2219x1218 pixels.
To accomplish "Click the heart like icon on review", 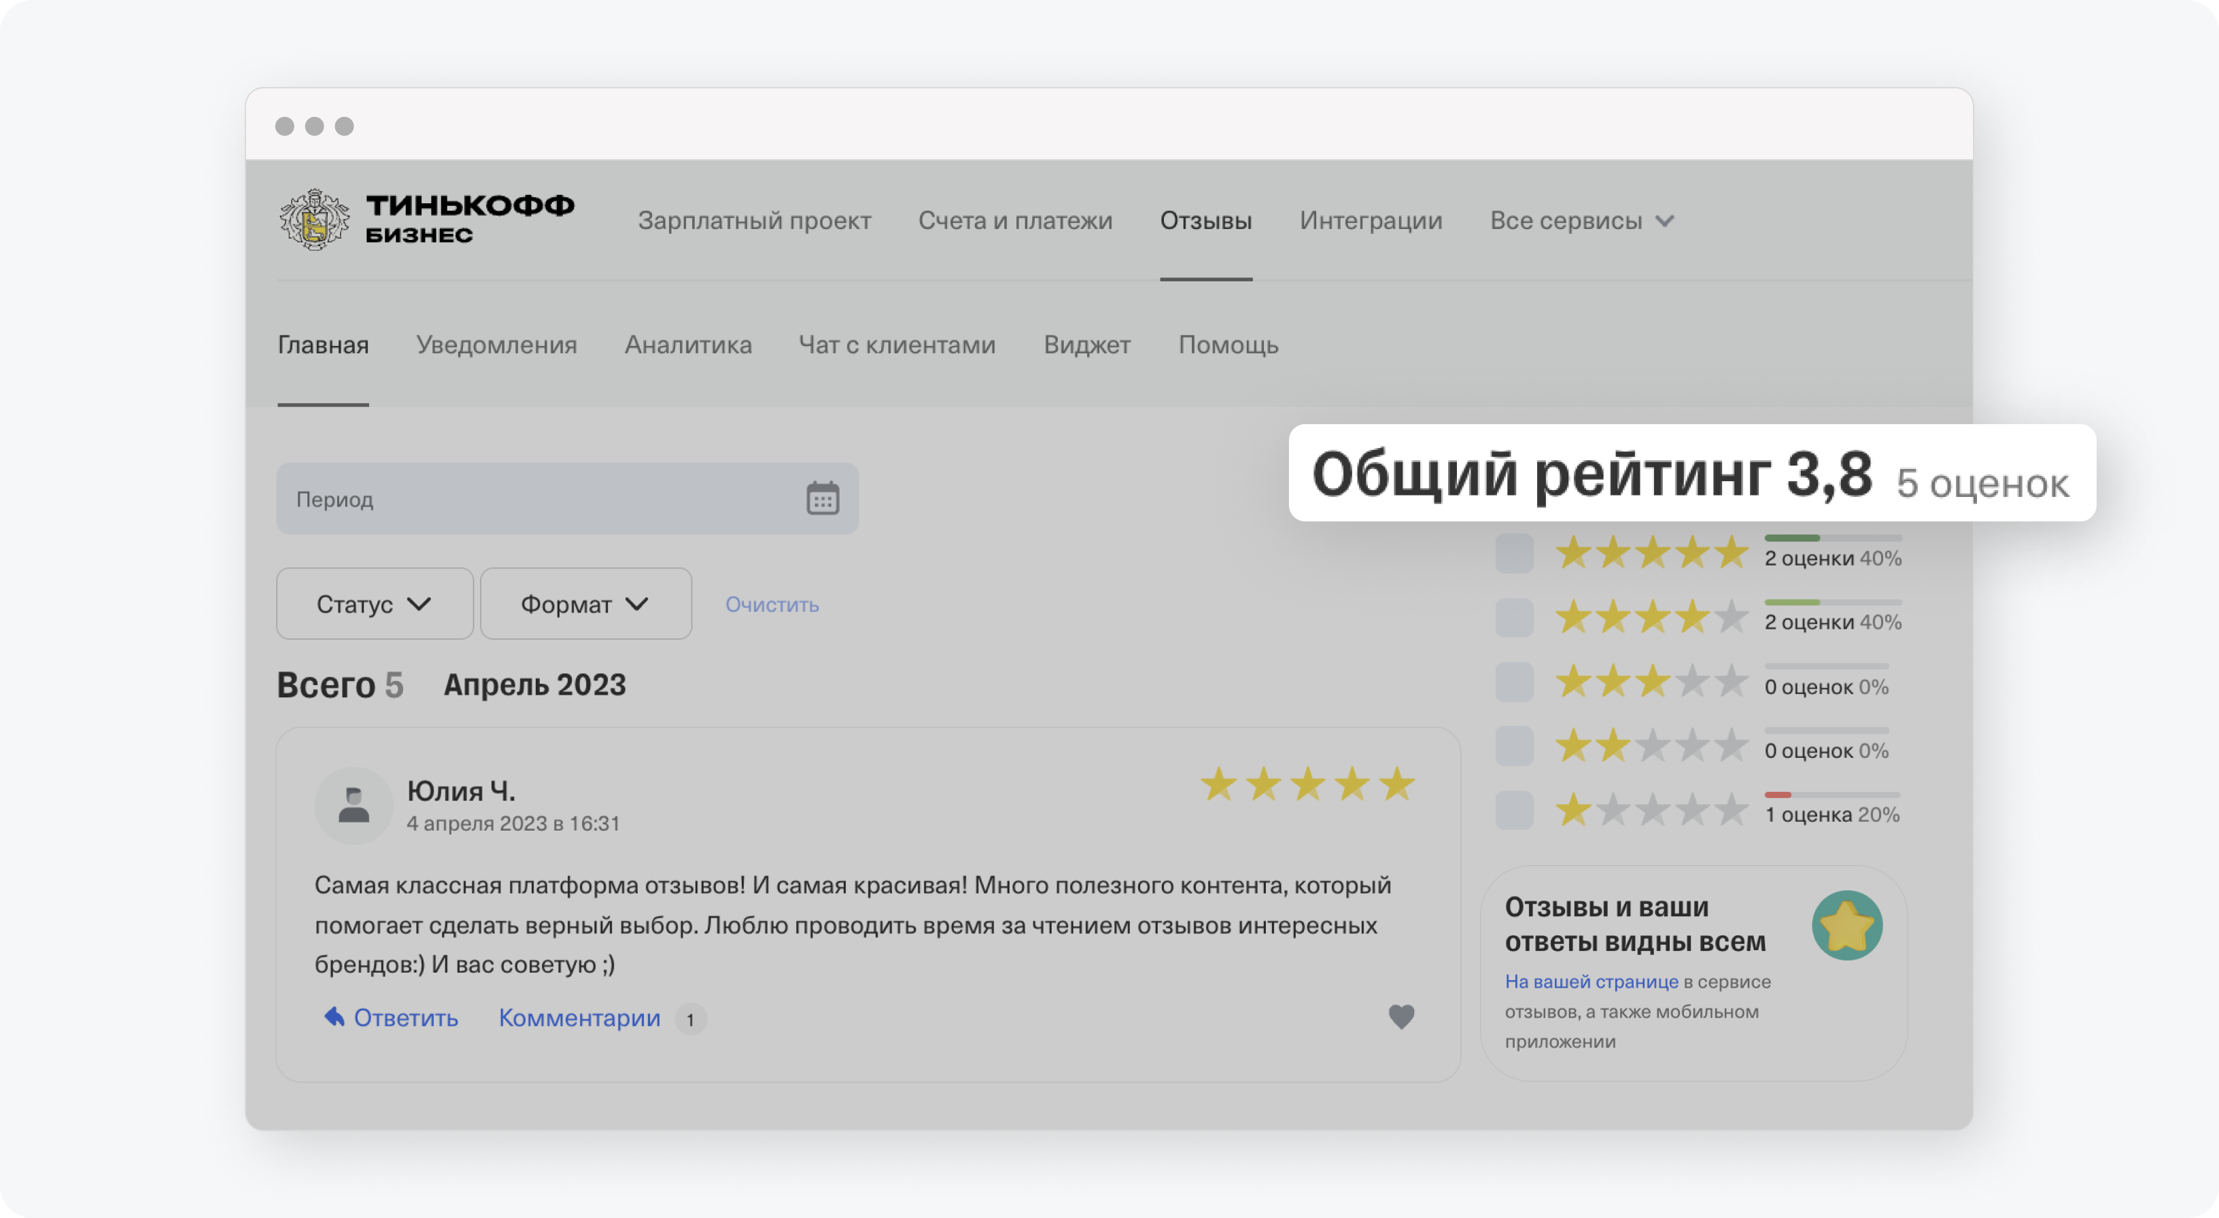I will [x=1402, y=1016].
